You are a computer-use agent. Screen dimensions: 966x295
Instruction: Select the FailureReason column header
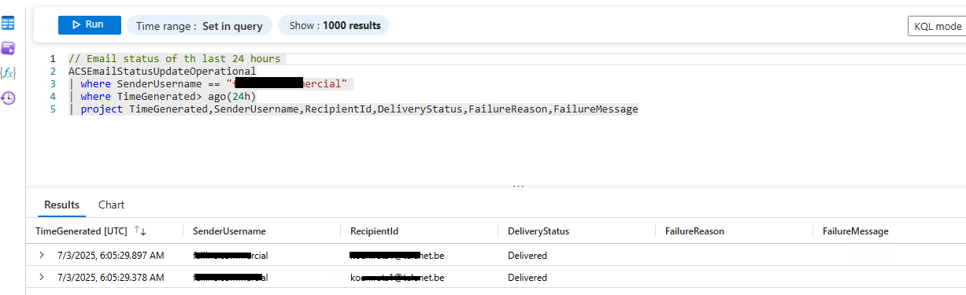point(694,231)
